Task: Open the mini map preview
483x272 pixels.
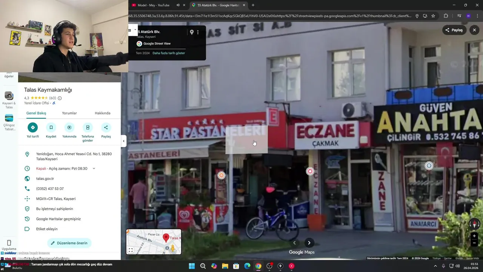Action: tap(154, 242)
